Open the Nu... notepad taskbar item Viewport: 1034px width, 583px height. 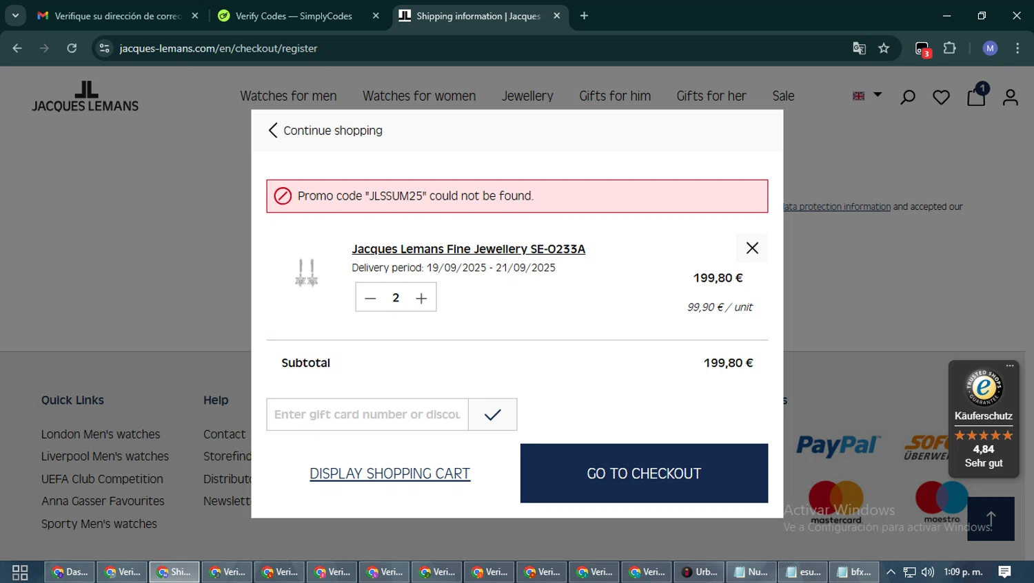pyautogui.click(x=751, y=572)
